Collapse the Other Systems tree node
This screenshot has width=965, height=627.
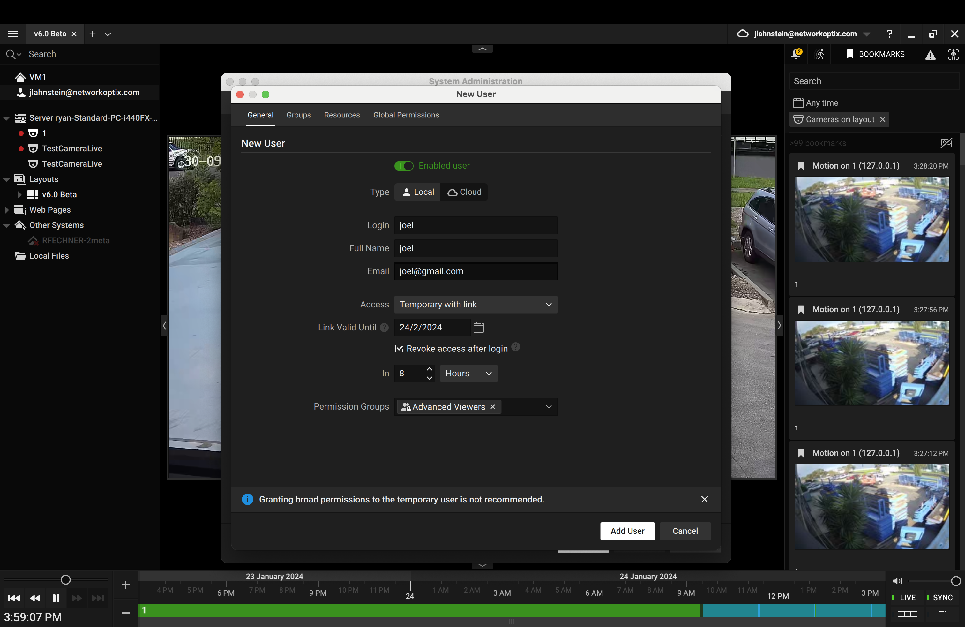6,225
